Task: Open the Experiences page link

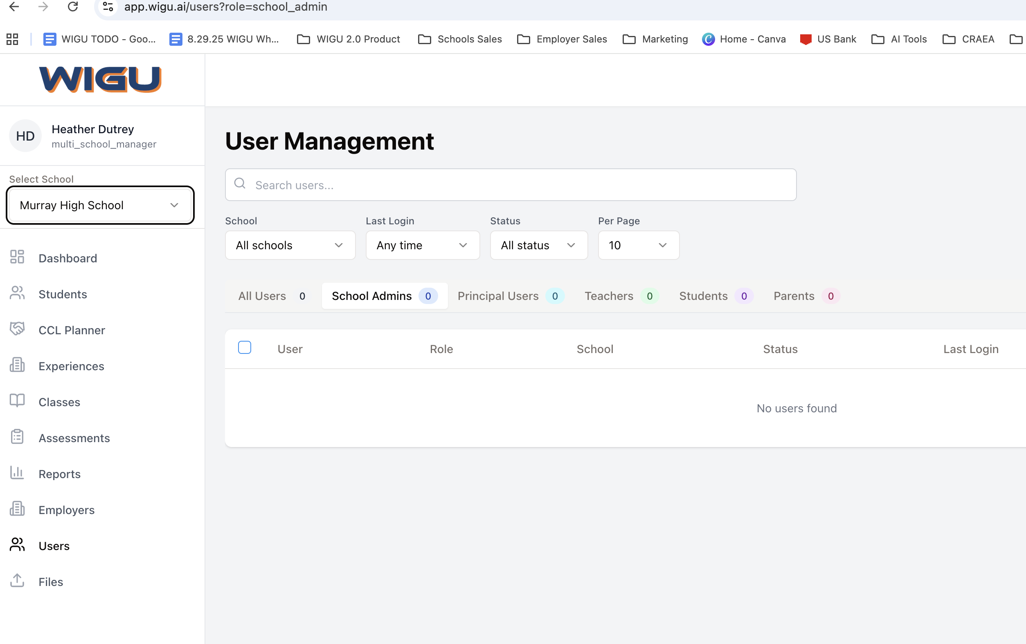Action: tap(71, 366)
